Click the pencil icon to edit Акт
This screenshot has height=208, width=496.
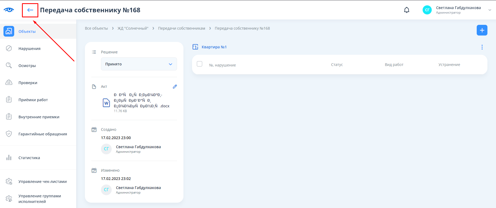pos(175,87)
